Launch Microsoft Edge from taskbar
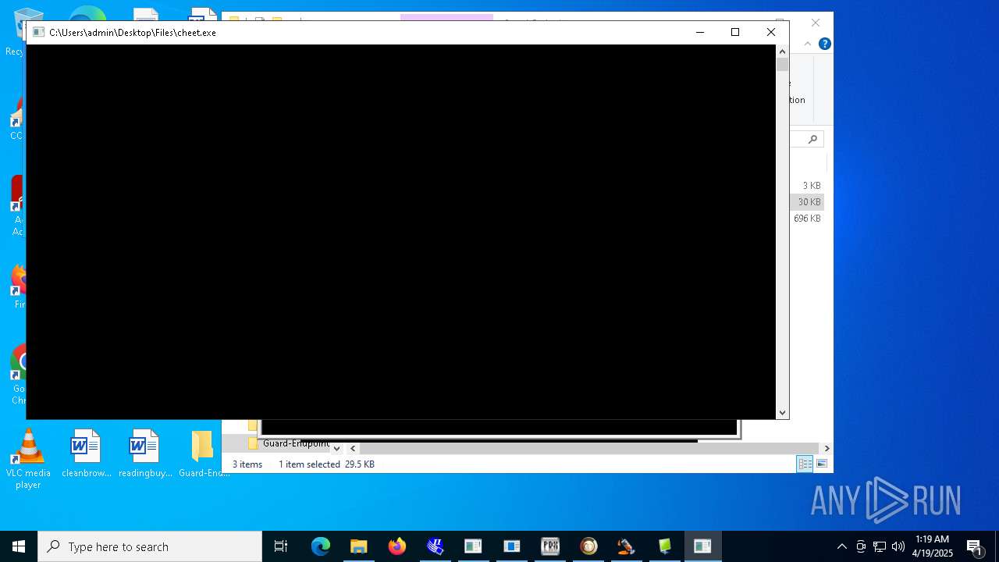The height and width of the screenshot is (562, 999). coord(321,546)
